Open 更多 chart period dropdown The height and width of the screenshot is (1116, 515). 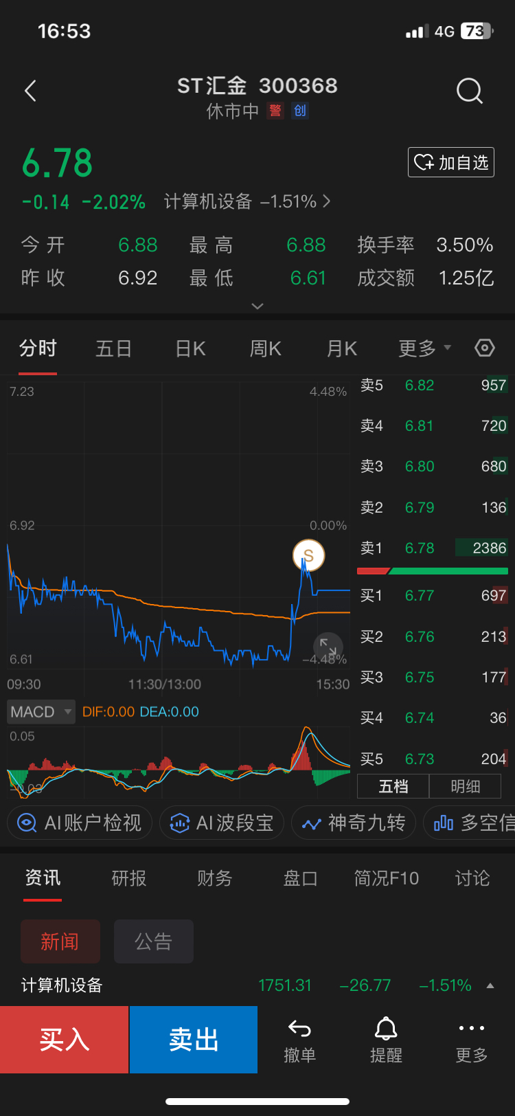tap(424, 348)
